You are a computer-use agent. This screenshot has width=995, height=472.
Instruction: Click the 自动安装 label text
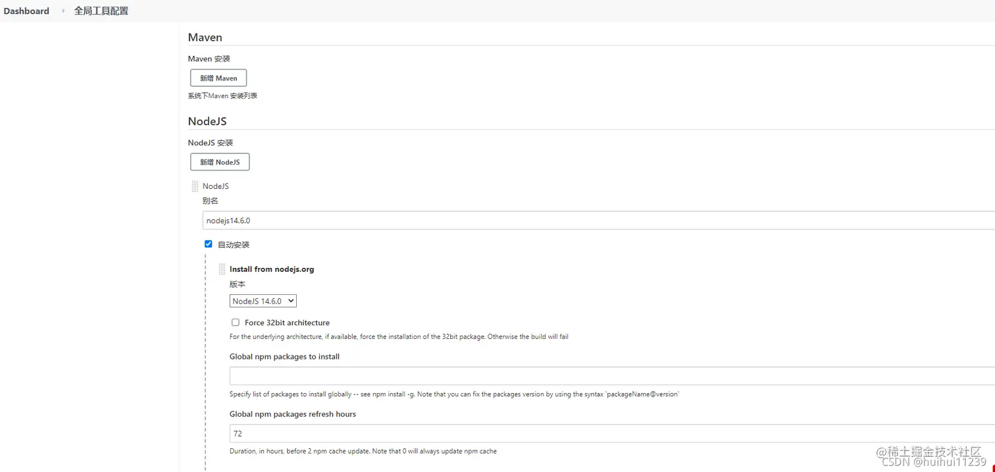tap(234, 244)
